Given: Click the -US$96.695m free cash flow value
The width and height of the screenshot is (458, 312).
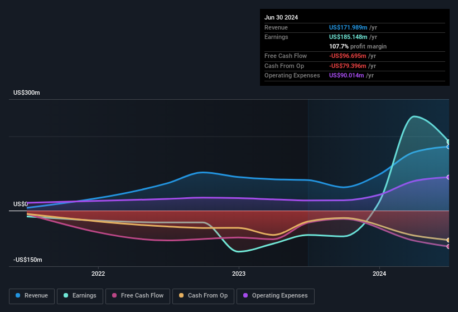Looking at the screenshot, I should pos(348,56).
